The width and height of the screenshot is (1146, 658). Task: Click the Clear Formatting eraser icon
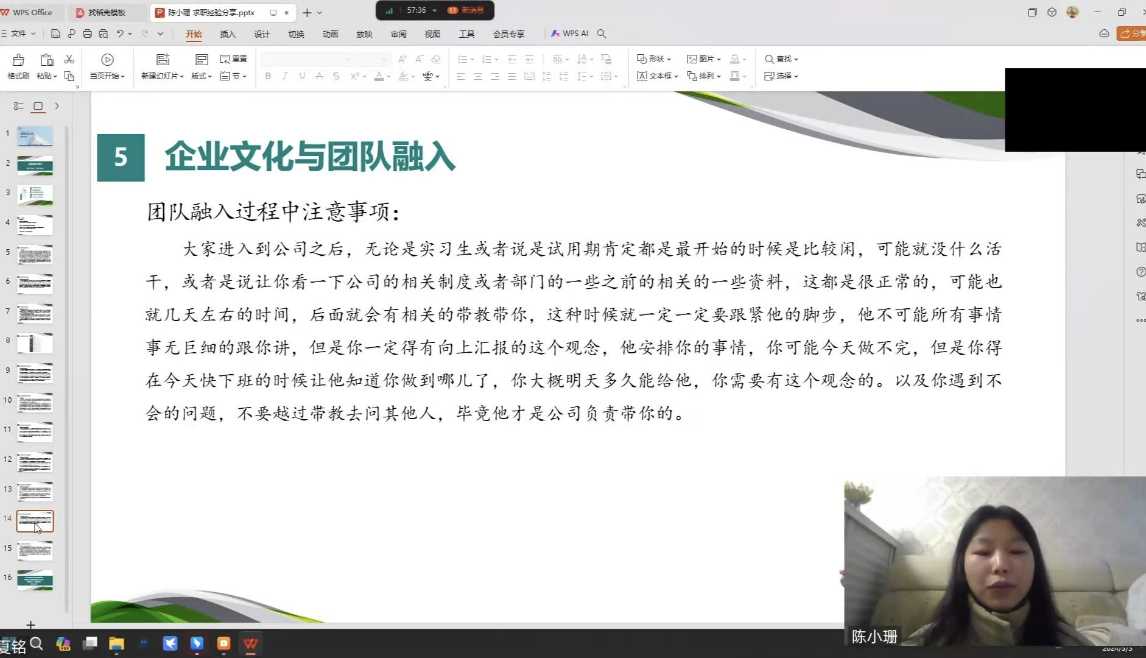click(x=436, y=59)
